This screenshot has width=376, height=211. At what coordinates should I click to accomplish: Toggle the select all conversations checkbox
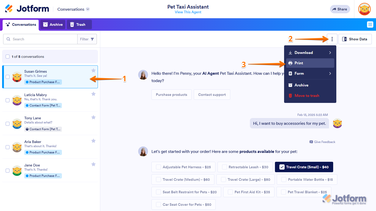point(8,57)
